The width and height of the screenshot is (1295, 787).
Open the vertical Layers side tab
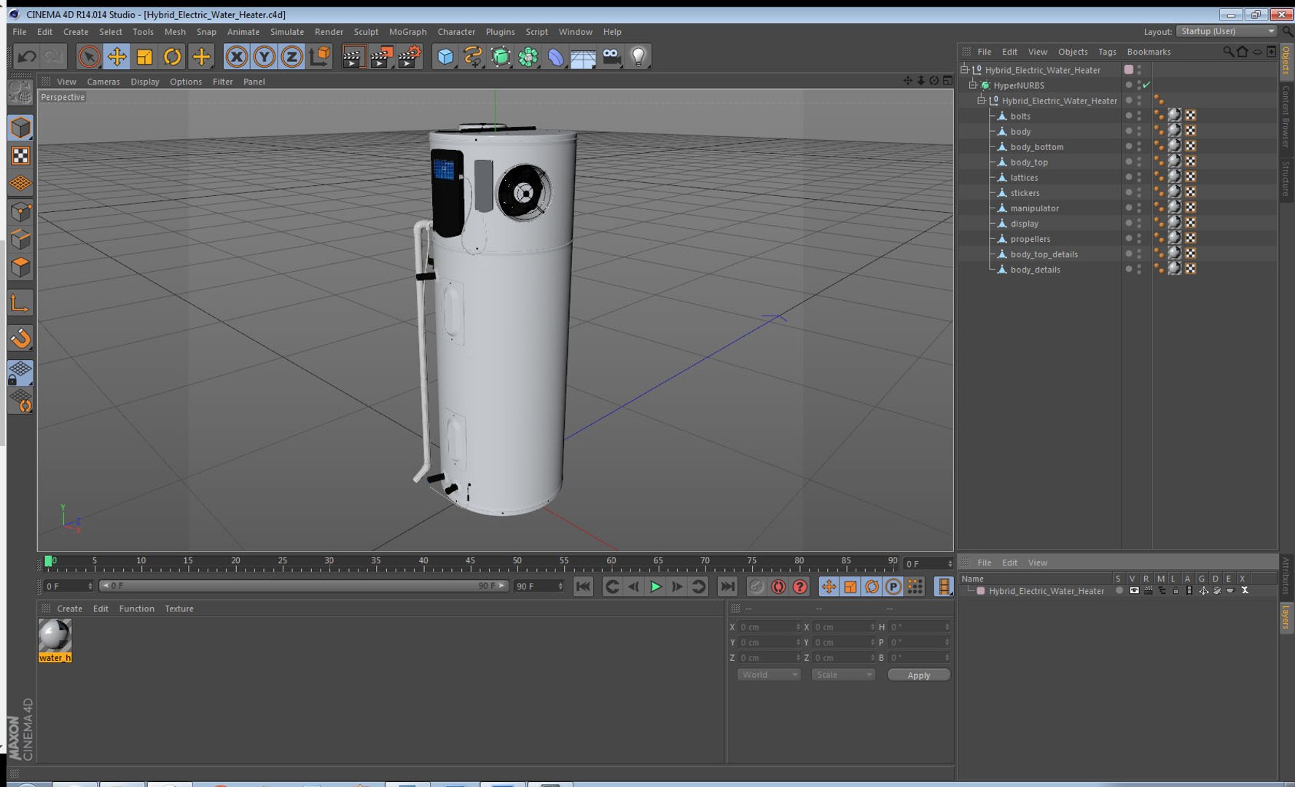1286,617
